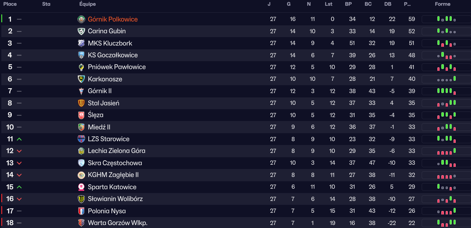Click the green up arrow beside position 11
471x228 pixels.
(19, 139)
